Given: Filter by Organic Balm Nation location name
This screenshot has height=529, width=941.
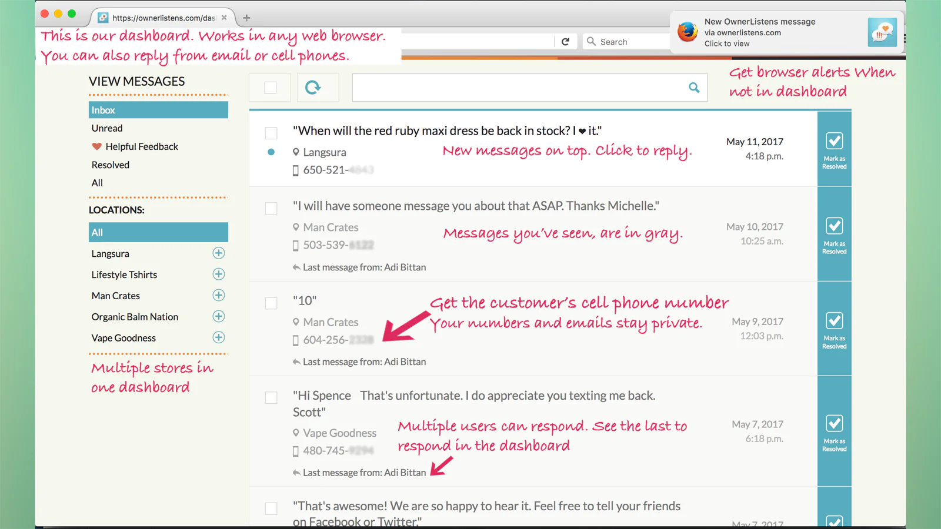Looking at the screenshot, I should pyautogui.click(x=135, y=317).
